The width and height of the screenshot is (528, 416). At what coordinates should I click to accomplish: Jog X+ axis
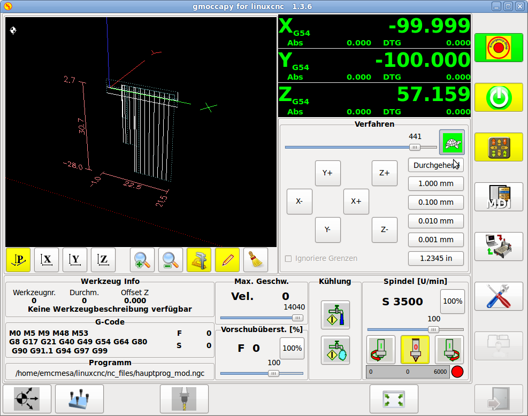tap(356, 201)
